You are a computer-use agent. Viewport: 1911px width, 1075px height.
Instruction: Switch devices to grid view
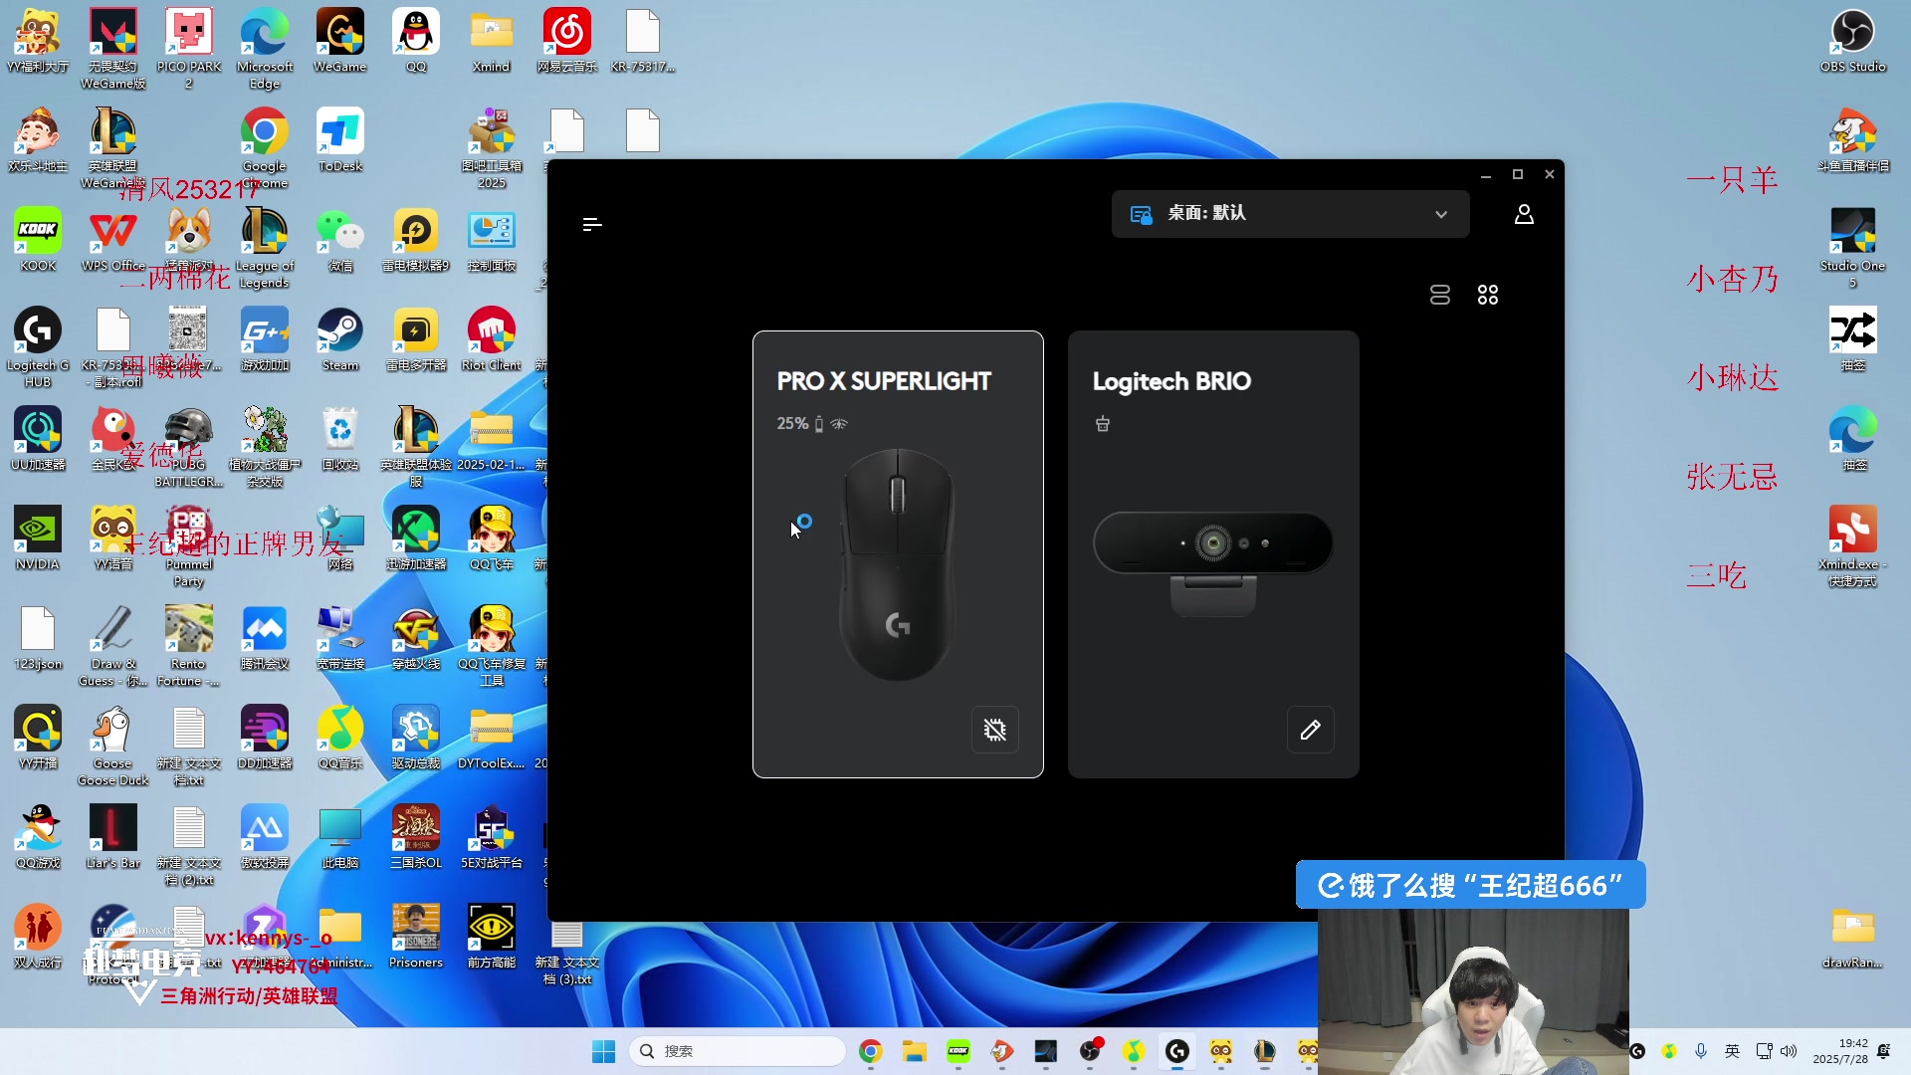click(x=1488, y=295)
